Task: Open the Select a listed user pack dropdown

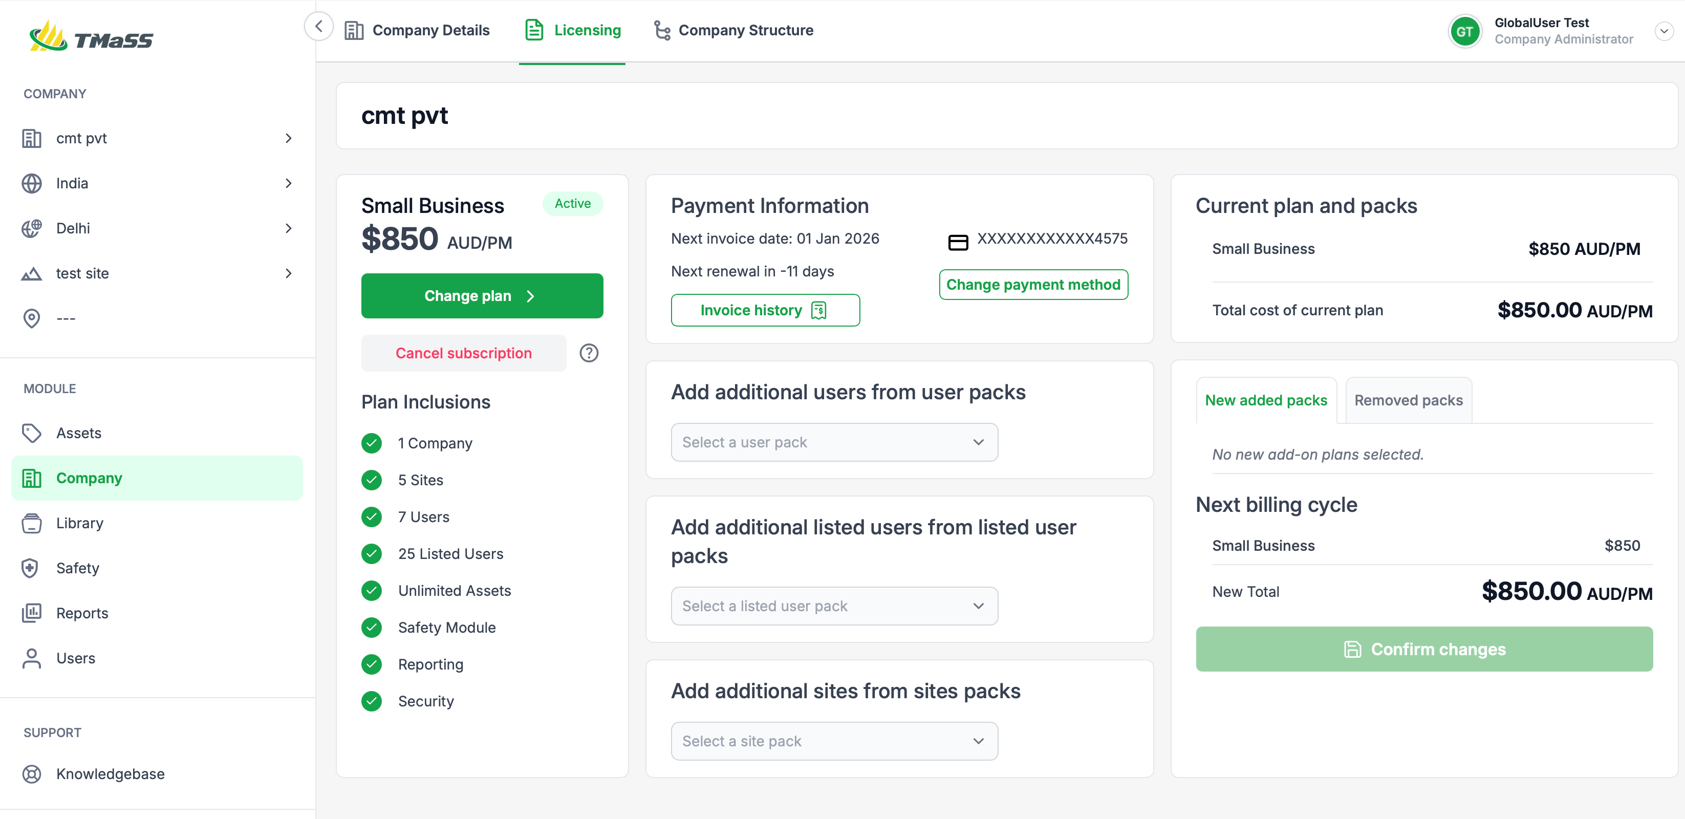Action: pos(833,606)
